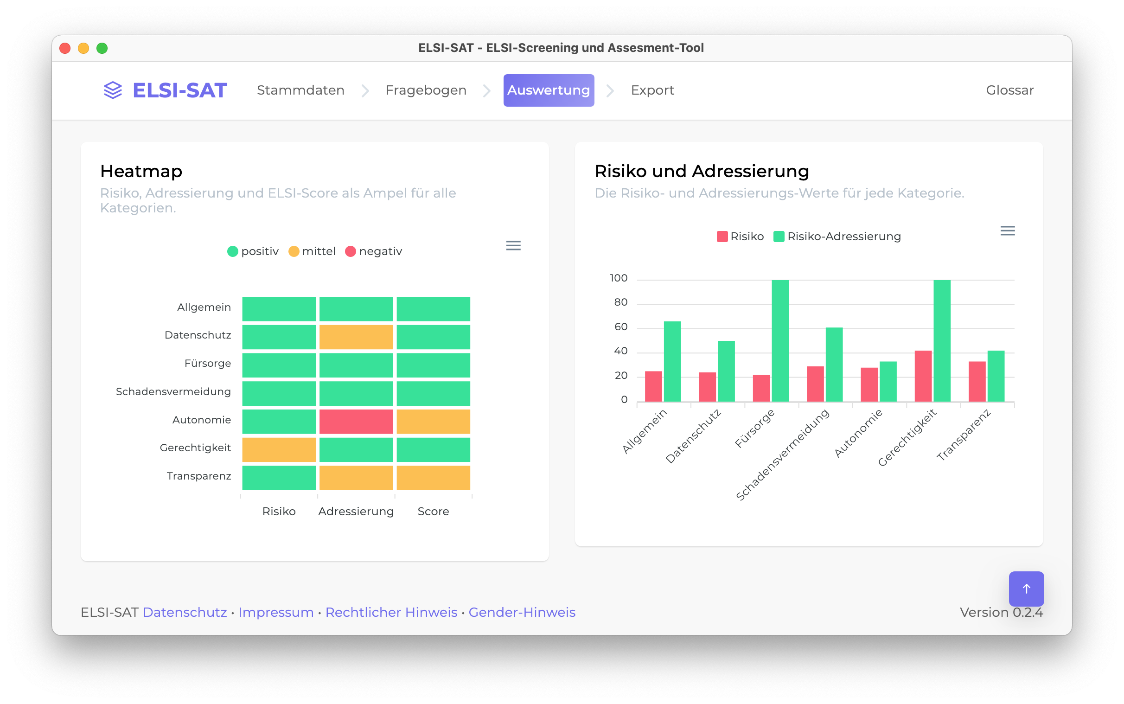The image size is (1124, 704).
Task: Click the red Autonomie Adressierung heatmap cell
Action: tap(356, 422)
